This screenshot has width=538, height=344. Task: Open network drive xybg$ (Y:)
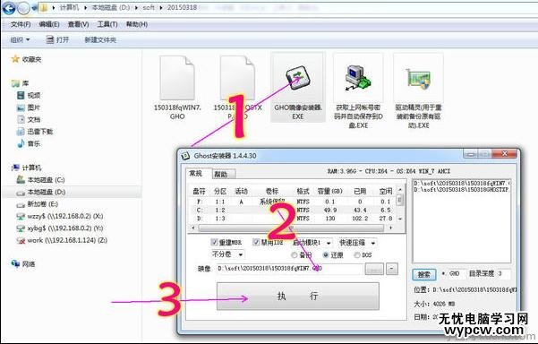click(60, 228)
